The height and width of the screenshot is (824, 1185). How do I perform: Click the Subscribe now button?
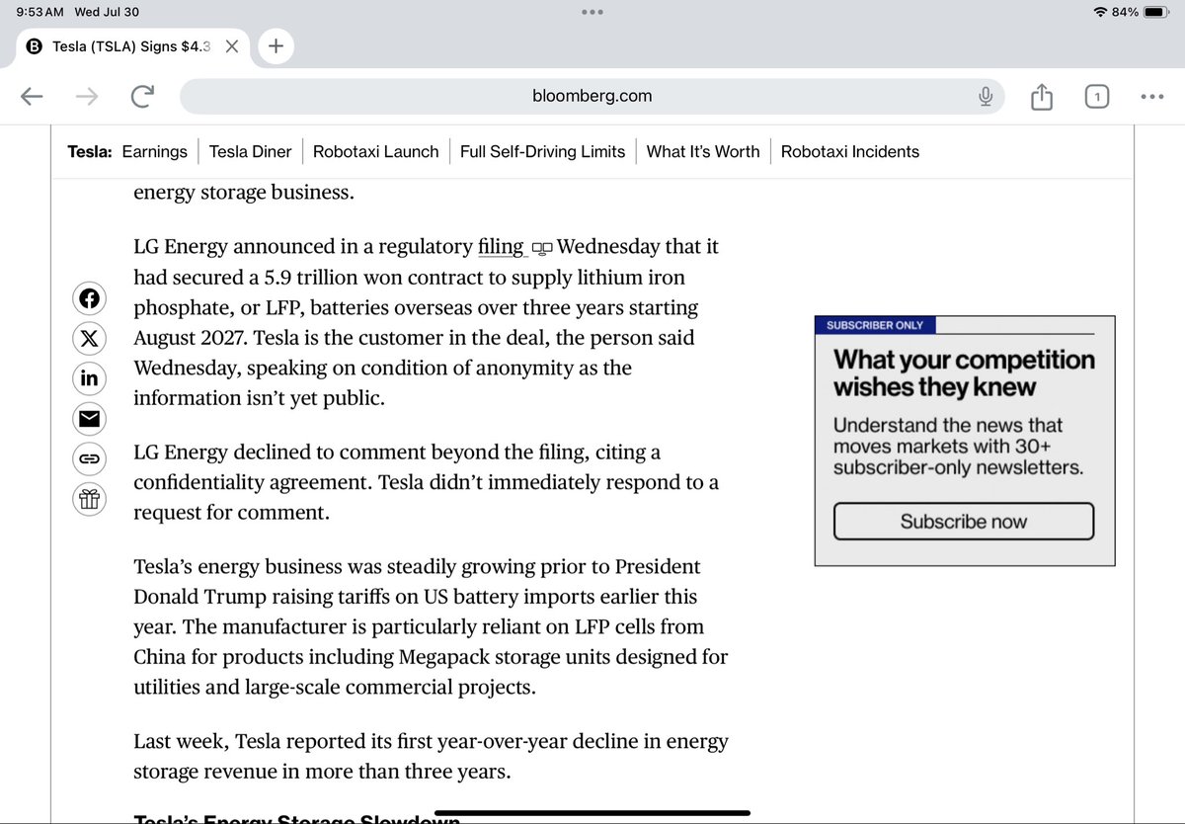click(x=964, y=522)
